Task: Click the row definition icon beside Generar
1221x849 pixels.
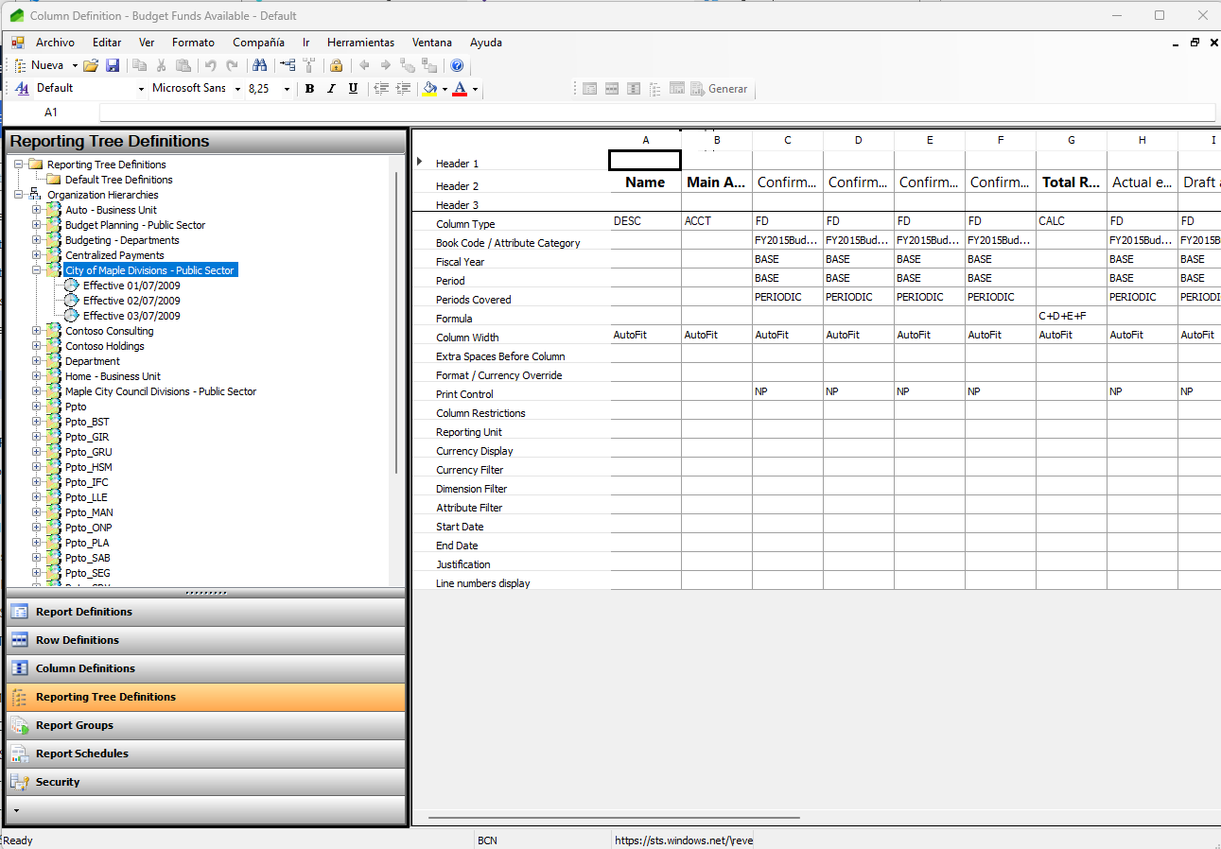Action: tap(612, 89)
